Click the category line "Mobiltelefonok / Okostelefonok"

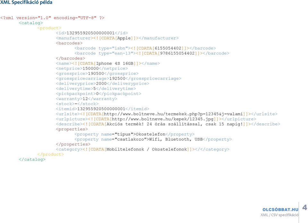(142, 150)
